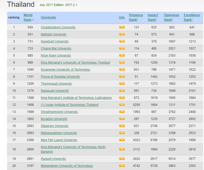This screenshot has height=170, width=204.
Task: Open details icon for Mahidol University row
Action: pyautogui.click(x=122, y=34)
